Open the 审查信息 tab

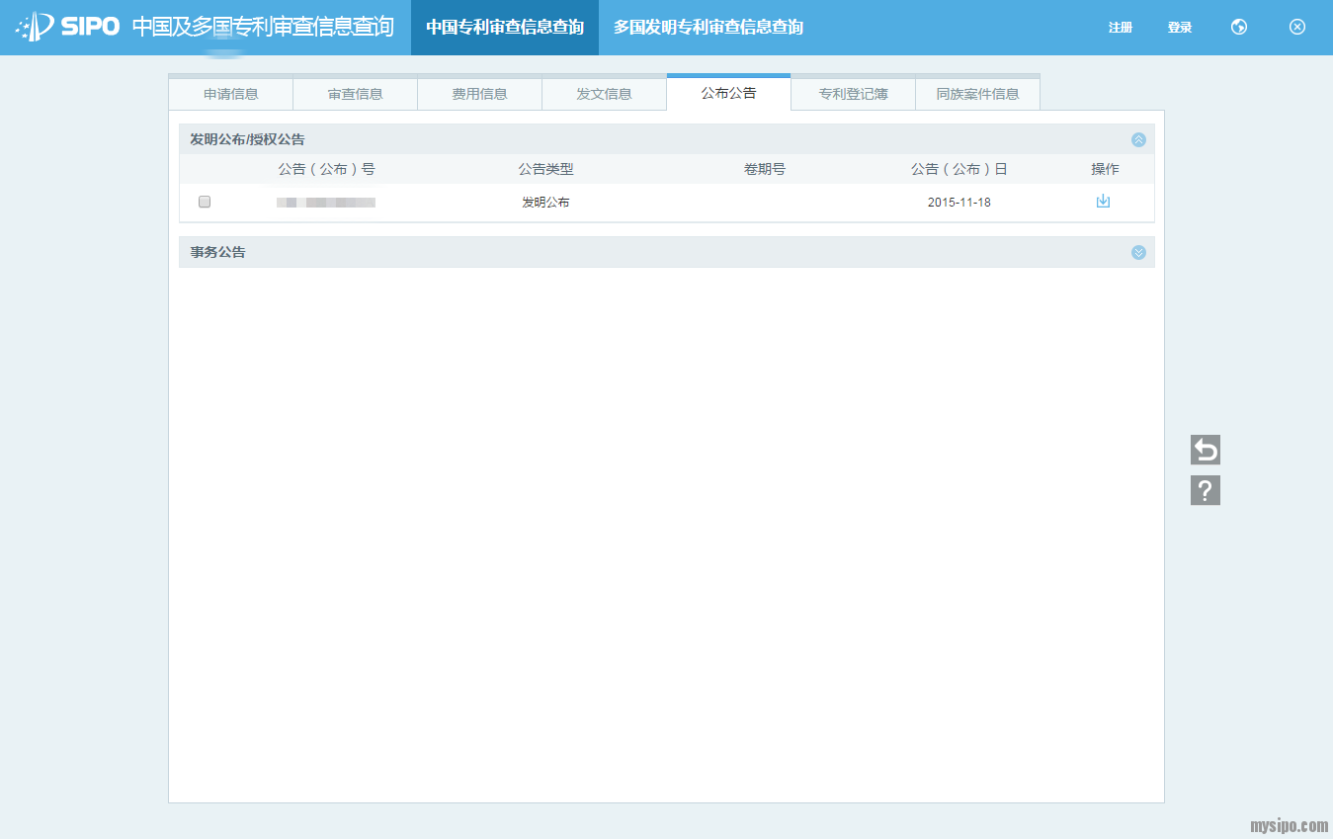pos(356,94)
